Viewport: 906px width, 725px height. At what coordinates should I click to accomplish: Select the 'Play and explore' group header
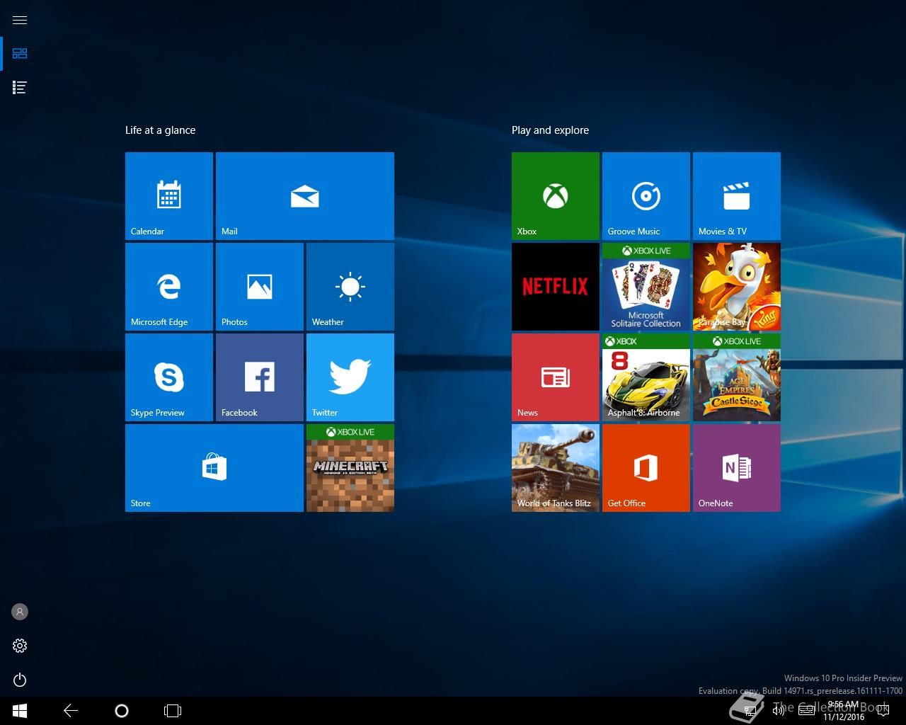click(x=551, y=130)
